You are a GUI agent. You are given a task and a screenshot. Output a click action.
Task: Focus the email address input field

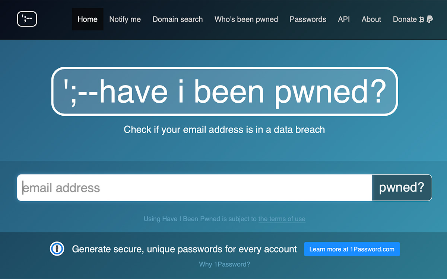[x=194, y=188]
